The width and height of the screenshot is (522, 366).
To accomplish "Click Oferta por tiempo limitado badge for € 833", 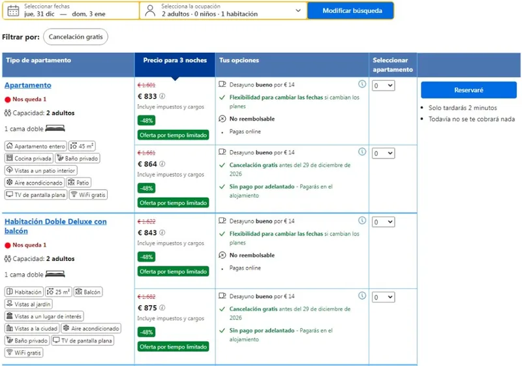I will [x=173, y=135].
